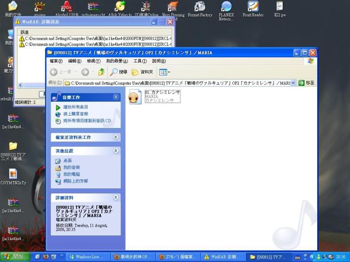This screenshot has height=262, width=350.
Task: Open the 編輯(E) menu
Action: 74,61
